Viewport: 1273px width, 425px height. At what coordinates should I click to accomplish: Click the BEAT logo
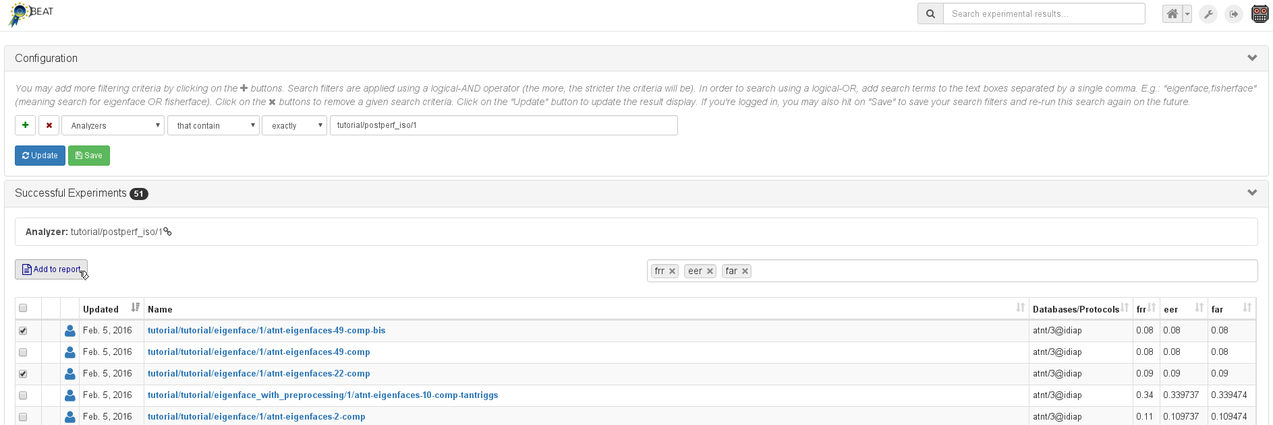tap(30, 14)
